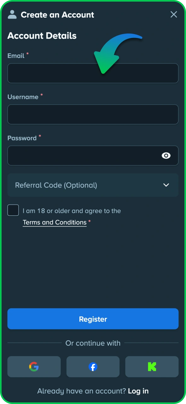Open the Terms and Conditions link

(55, 223)
